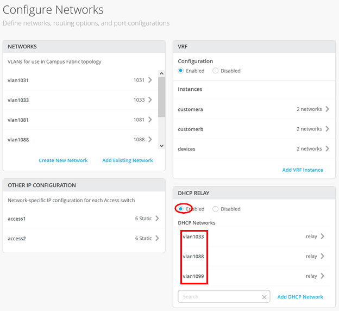Click the DHCP network Search field

[220, 297]
